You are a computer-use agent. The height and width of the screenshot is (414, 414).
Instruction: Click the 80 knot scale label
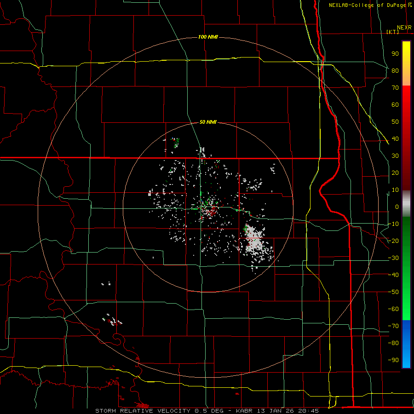click(x=395, y=70)
